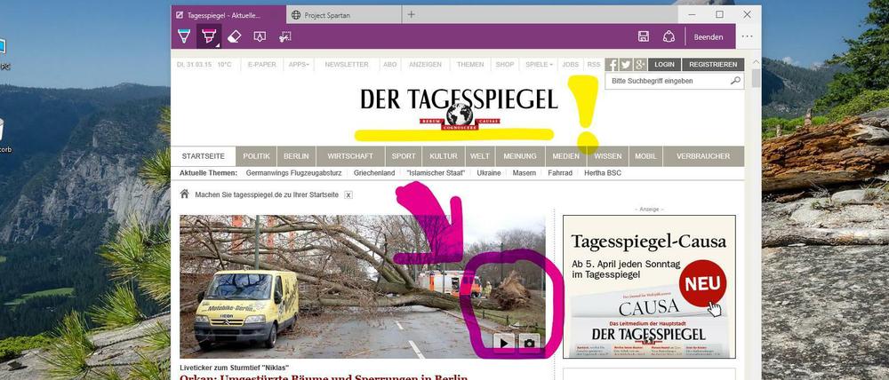Add a typed note comment tool
Viewport: 889px width, 380px height.
(260, 36)
